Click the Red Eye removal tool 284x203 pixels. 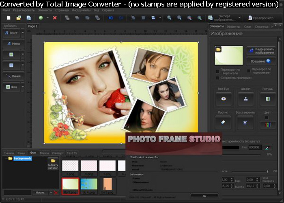223,99
